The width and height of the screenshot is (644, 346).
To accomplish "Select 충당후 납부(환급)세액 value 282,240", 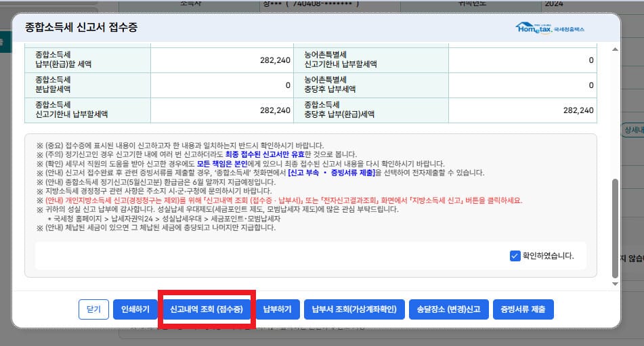I will tap(578, 110).
